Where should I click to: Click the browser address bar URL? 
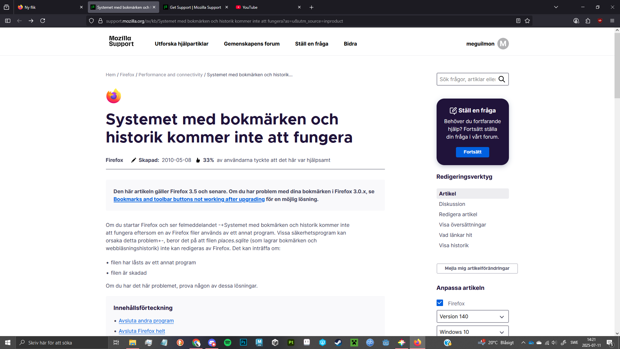pos(224,21)
